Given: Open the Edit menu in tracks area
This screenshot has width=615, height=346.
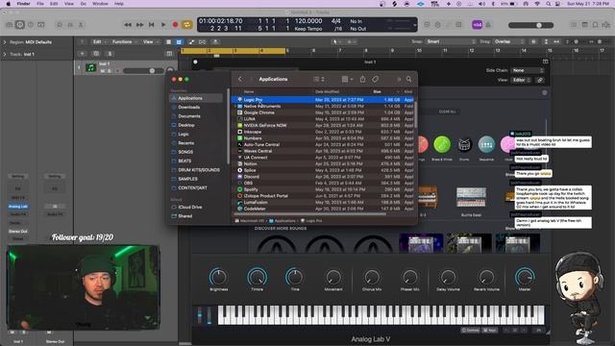Looking at the screenshot, I should (x=98, y=42).
